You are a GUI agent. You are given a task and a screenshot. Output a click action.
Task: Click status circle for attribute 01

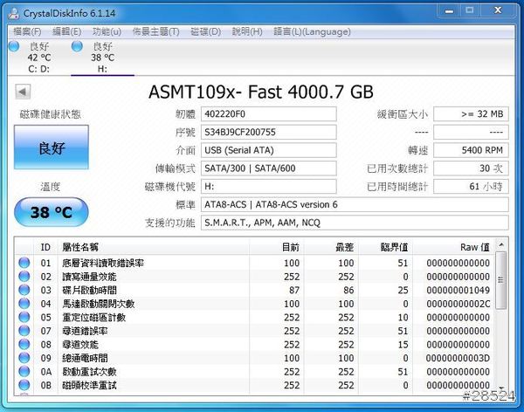(x=24, y=263)
